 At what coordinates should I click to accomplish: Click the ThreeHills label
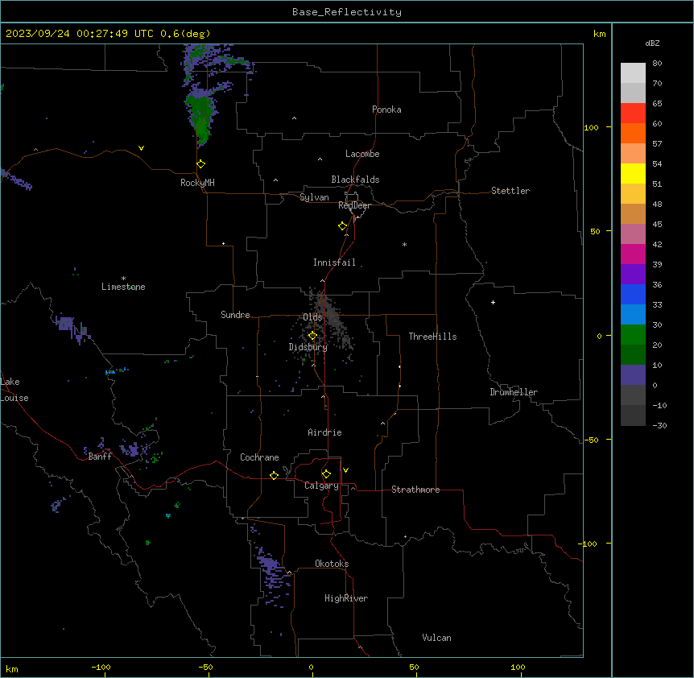(432, 337)
